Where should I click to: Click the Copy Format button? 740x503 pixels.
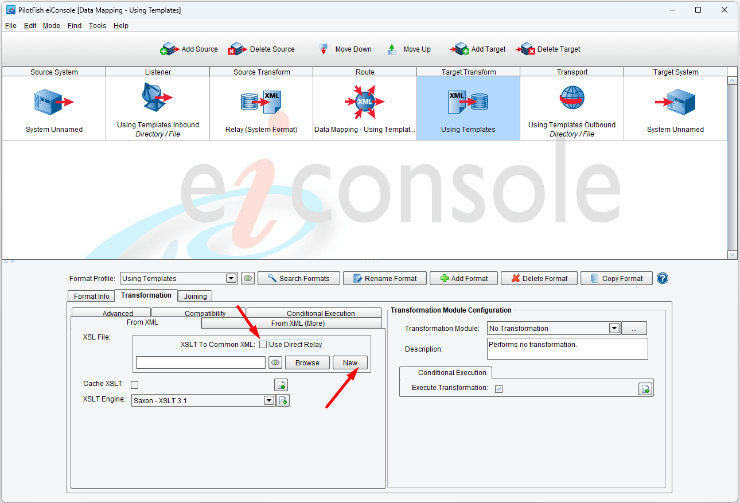(617, 278)
